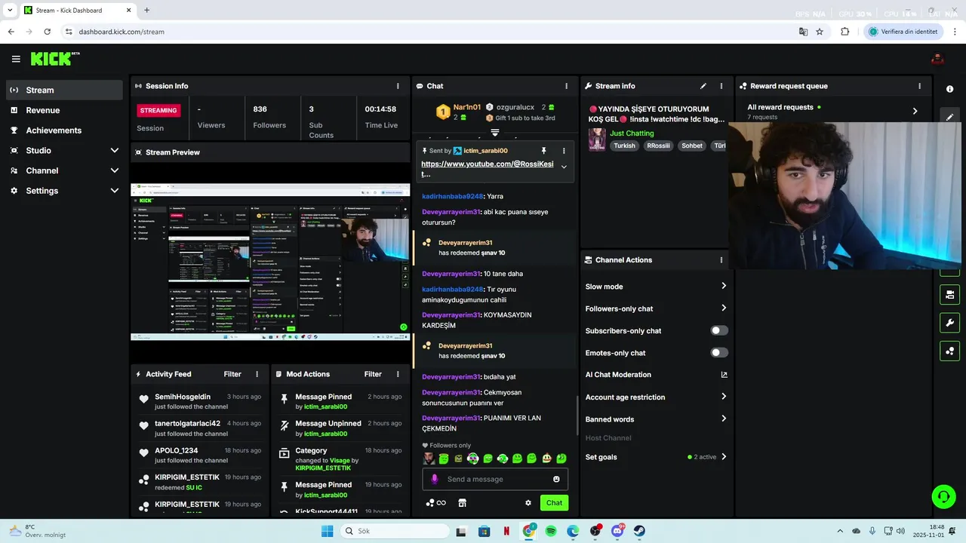
Task: Expand the Settings sidebar section
Action: click(x=115, y=191)
